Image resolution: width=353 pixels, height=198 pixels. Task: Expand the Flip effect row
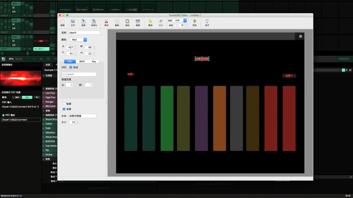click(43, 150)
